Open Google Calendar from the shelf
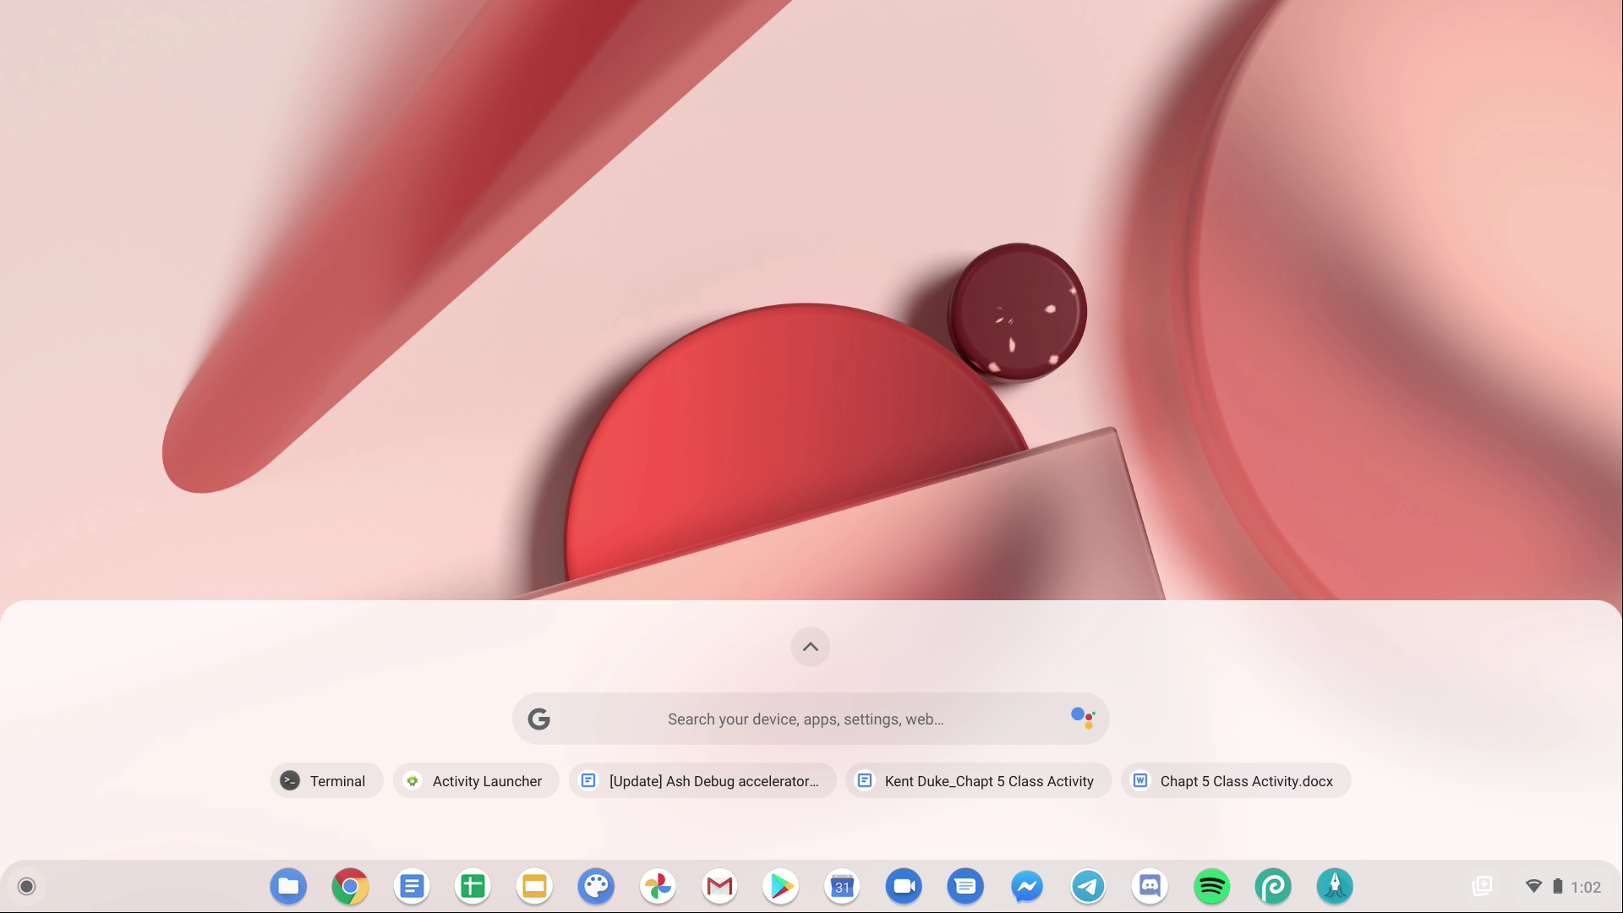 pyautogui.click(x=842, y=885)
